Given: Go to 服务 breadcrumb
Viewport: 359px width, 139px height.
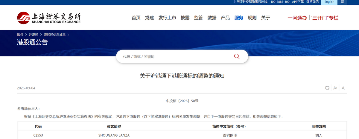Looking at the screenshot, I should 20,35.
